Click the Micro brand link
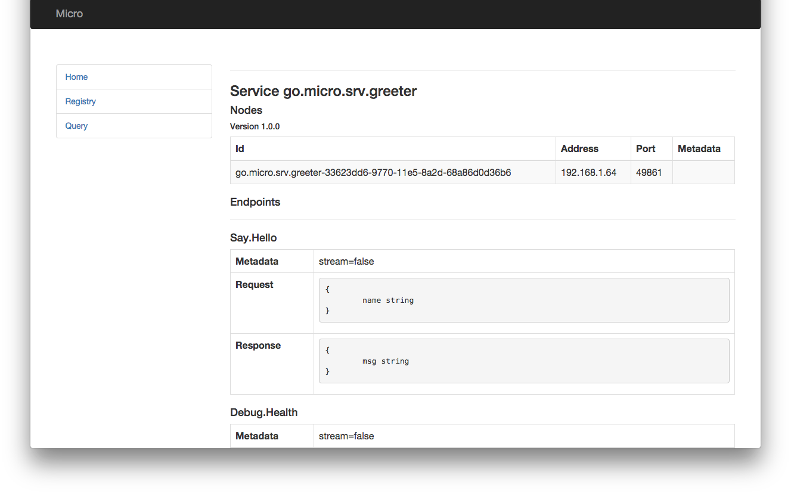 [x=69, y=13]
